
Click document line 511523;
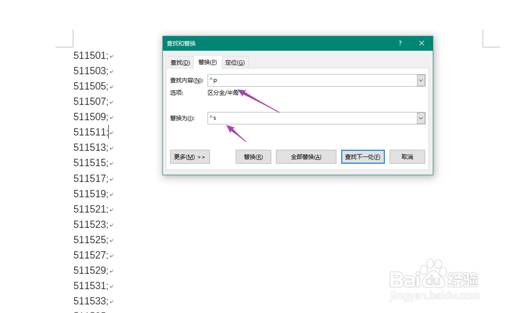pos(91,224)
